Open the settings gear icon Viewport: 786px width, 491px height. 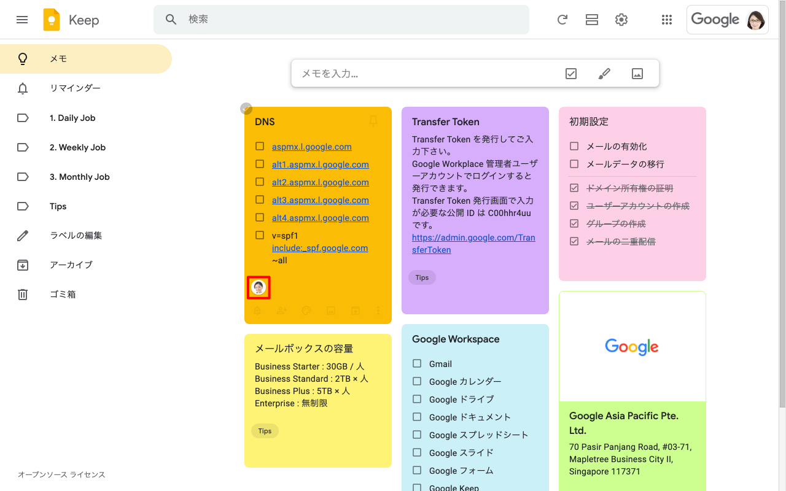[x=621, y=20]
